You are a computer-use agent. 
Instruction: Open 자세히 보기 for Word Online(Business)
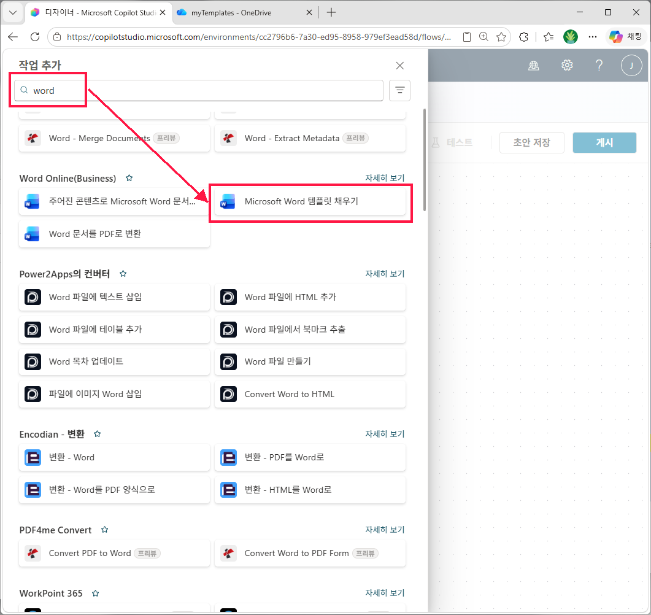385,178
